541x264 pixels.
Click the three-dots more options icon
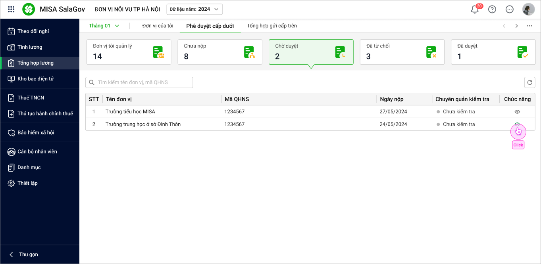(529, 26)
